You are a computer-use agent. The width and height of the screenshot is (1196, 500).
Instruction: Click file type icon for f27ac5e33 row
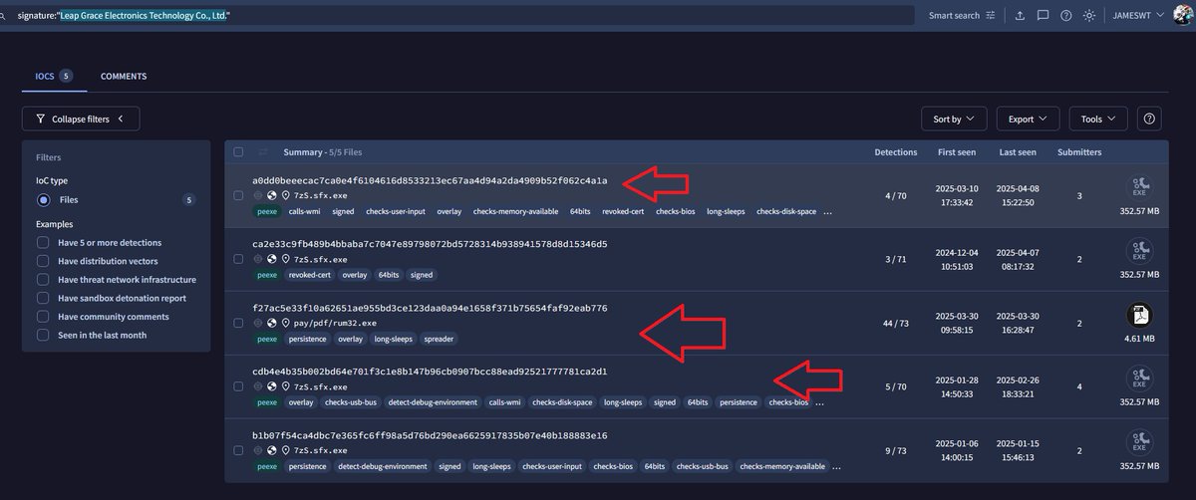(x=1141, y=315)
